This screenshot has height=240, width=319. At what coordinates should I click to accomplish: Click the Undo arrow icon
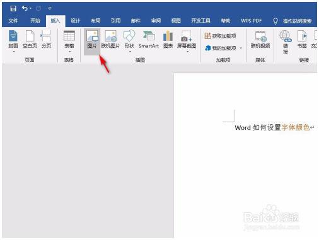point(25,8)
